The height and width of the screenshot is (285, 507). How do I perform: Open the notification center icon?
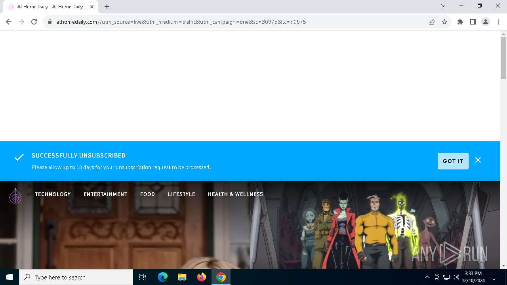494,277
